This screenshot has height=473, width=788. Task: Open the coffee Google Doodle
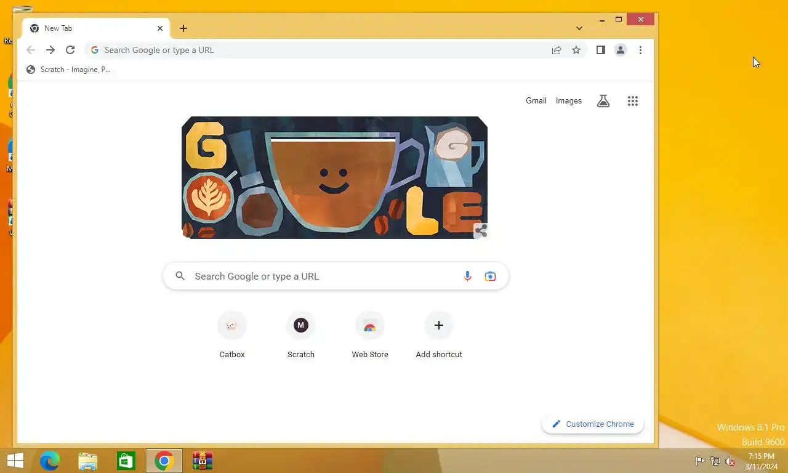[334, 177]
